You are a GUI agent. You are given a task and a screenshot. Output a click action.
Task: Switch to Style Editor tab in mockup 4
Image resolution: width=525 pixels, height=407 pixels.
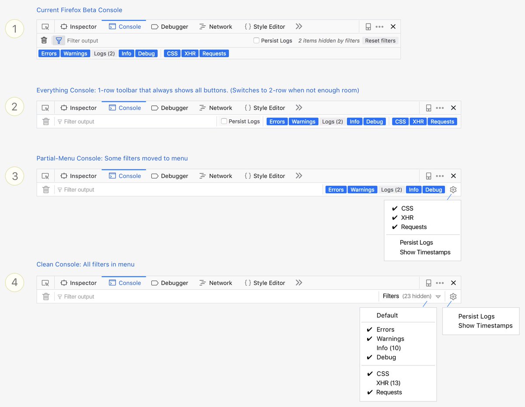point(265,283)
